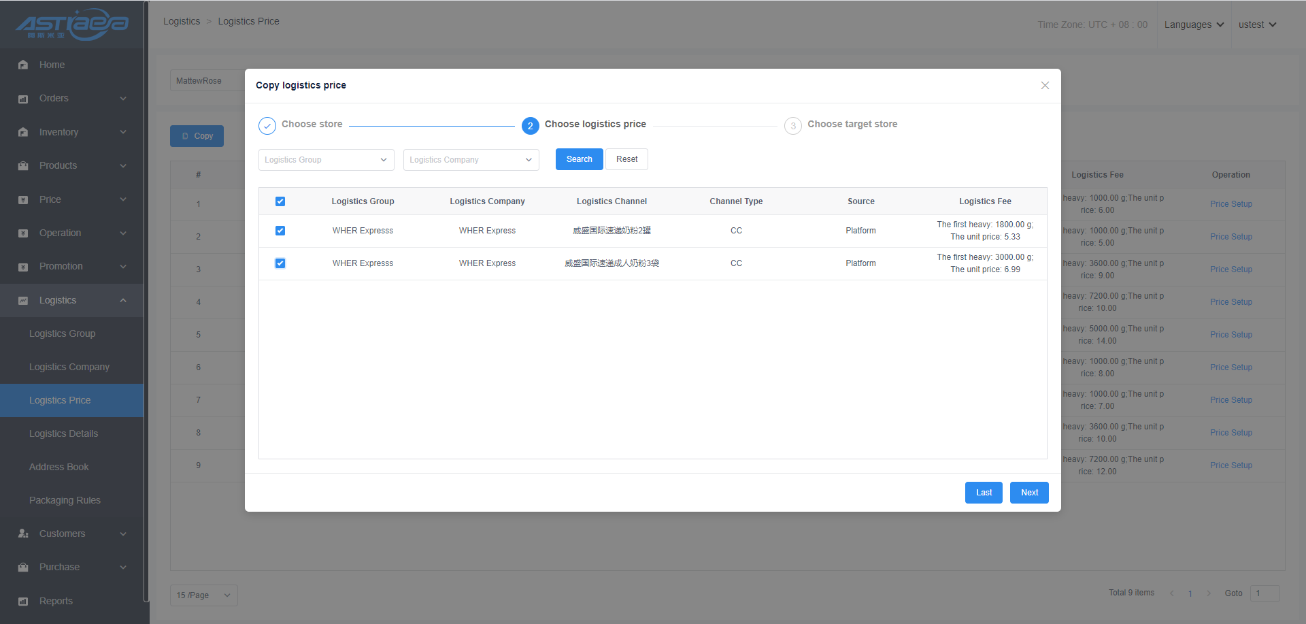The width and height of the screenshot is (1306, 624).
Task: Click the Orders sidebar icon
Action: click(23, 99)
